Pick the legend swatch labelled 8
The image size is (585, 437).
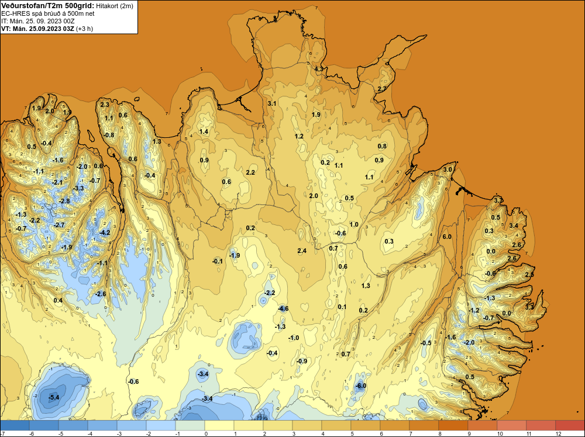click(x=453, y=425)
